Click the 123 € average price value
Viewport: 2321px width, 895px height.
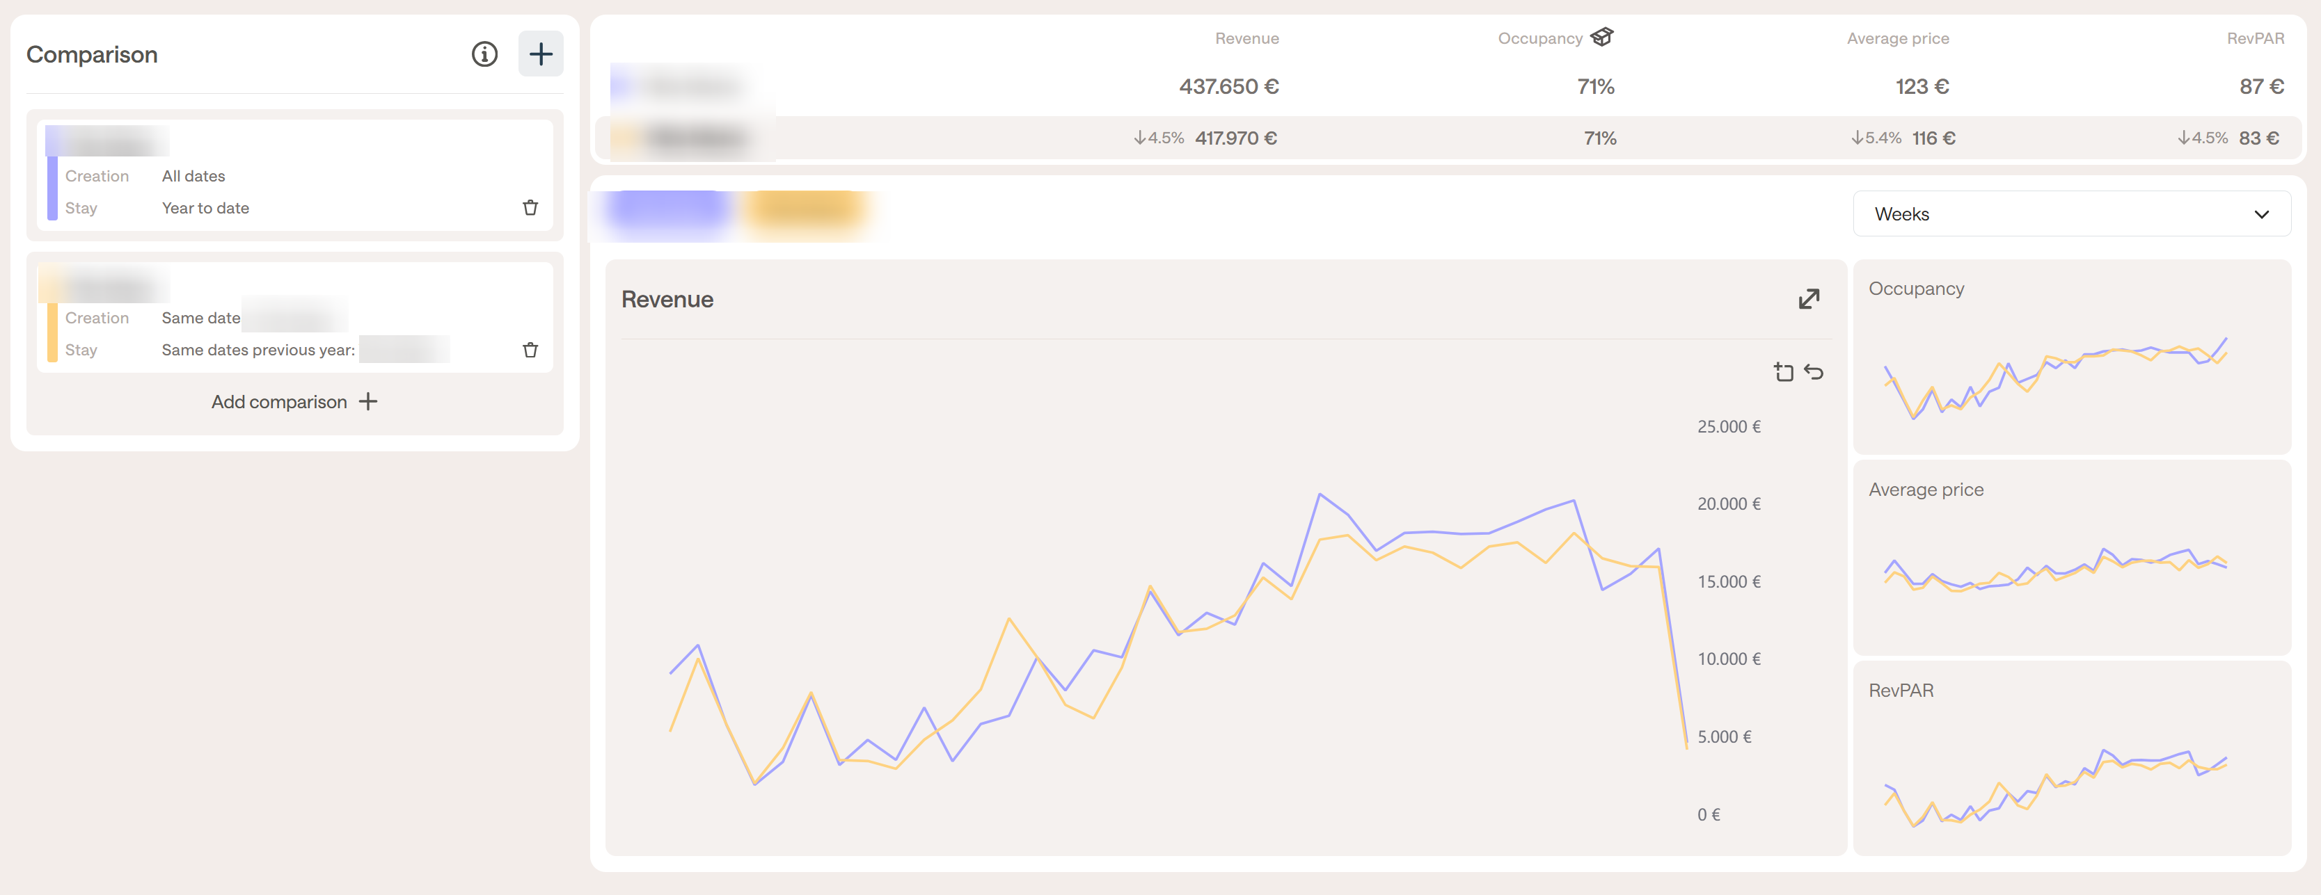coord(1922,86)
